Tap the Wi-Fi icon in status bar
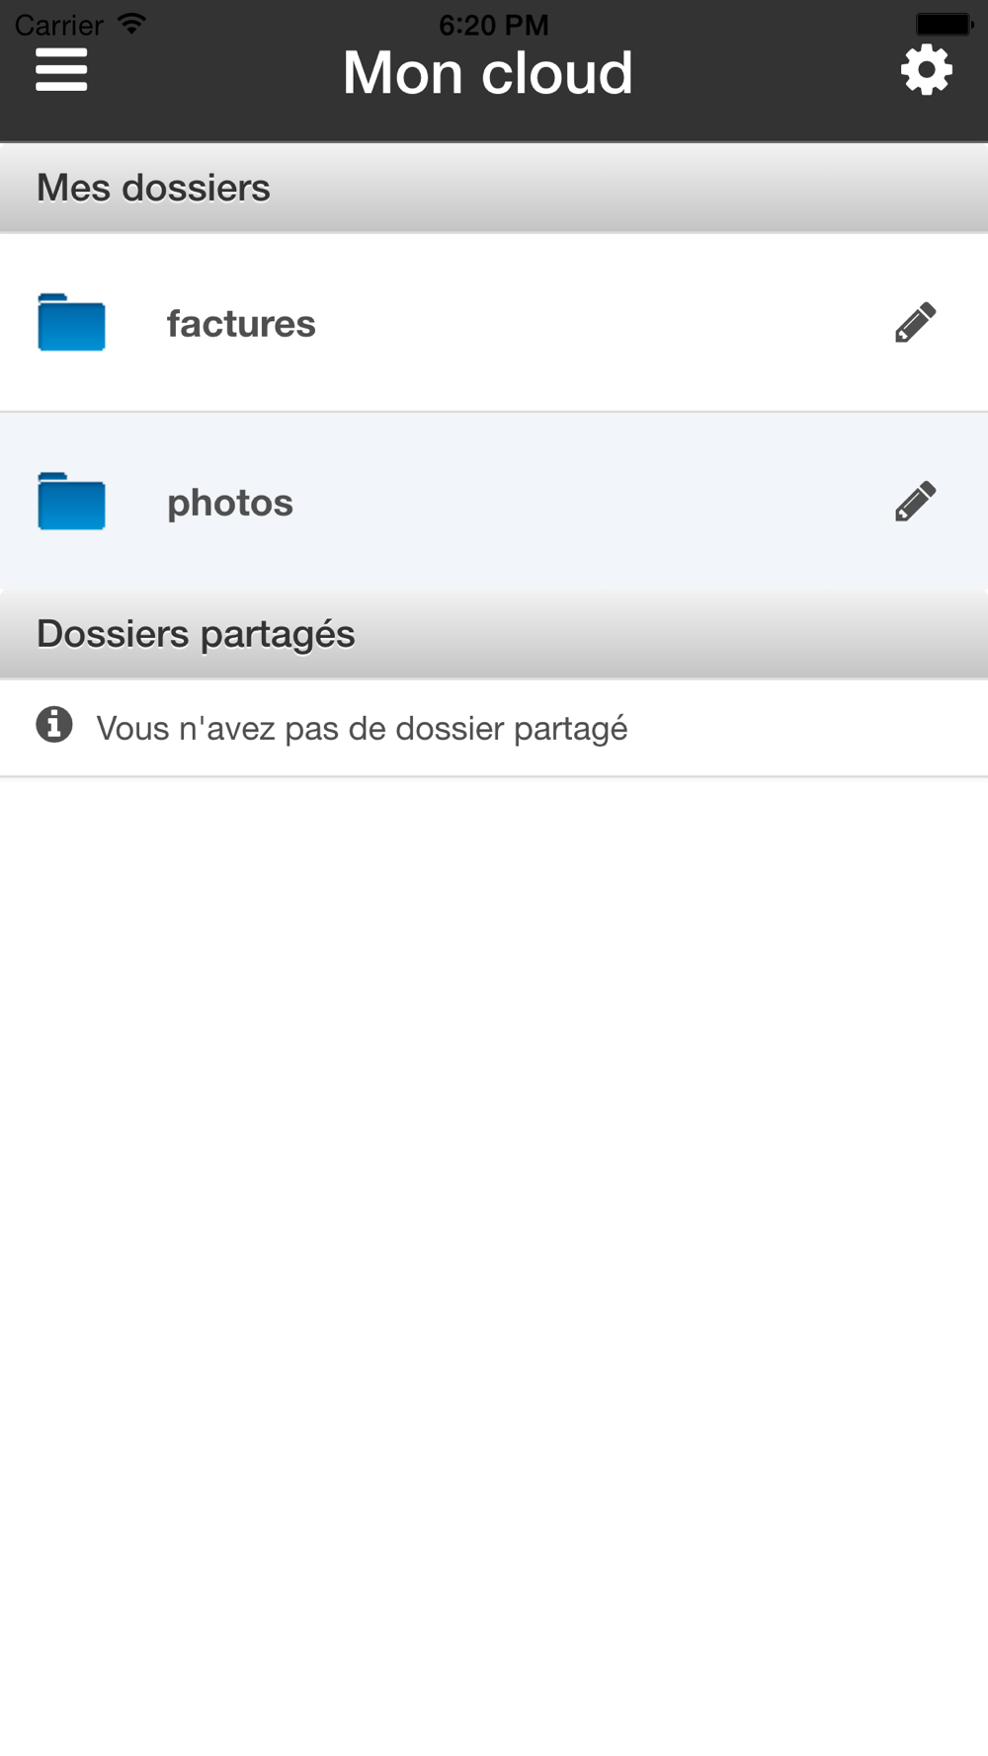 (130, 23)
